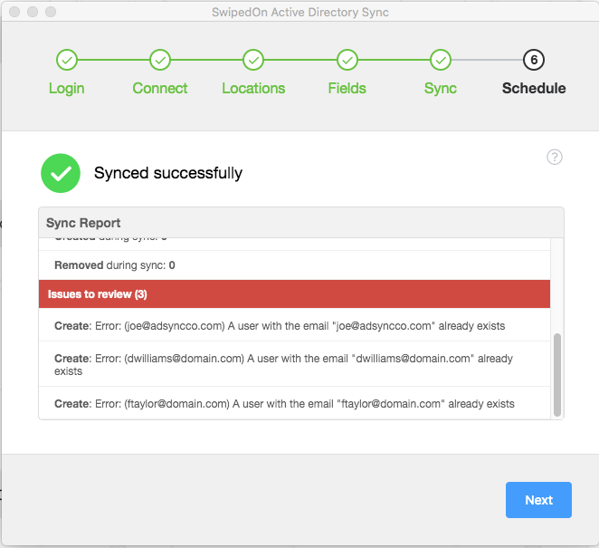Click the Sync step checkmark circle
The width and height of the screenshot is (599, 548).
point(441,60)
